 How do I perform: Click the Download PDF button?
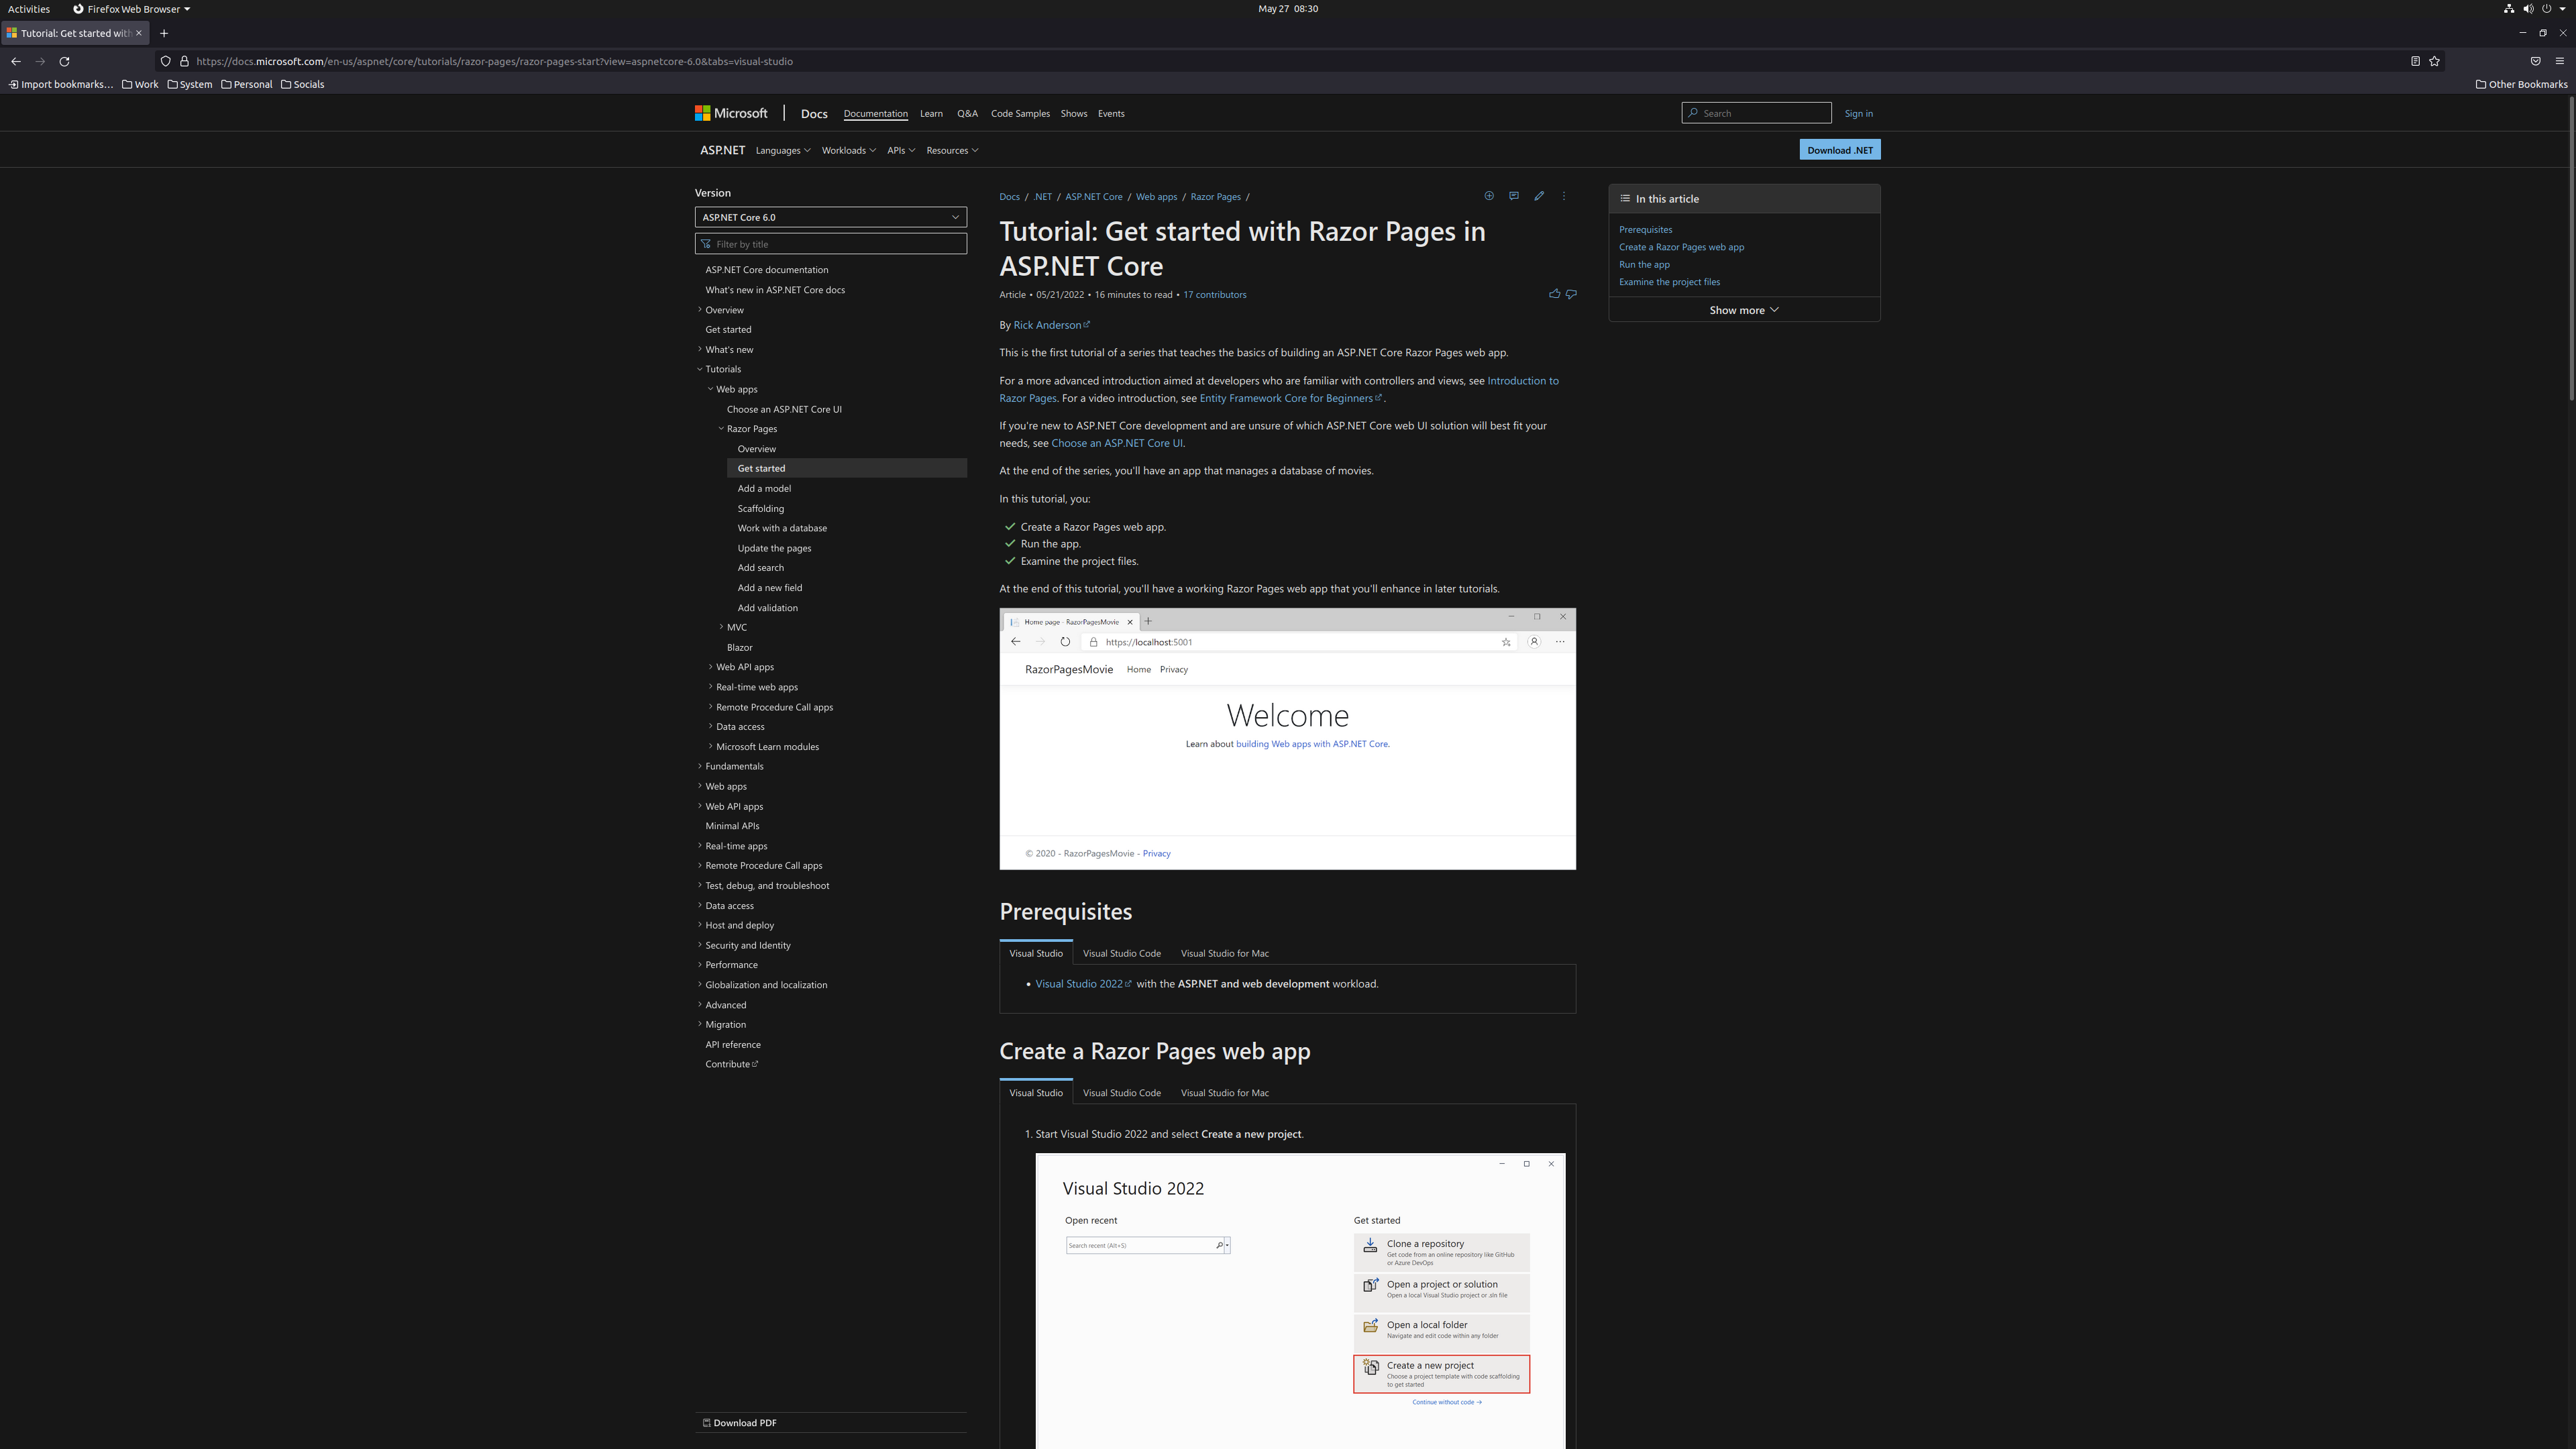coord(739,1423)
